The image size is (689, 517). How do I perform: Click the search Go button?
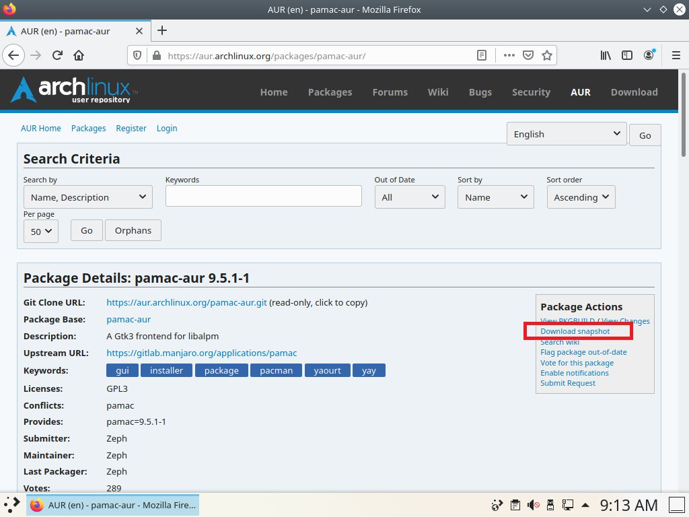click(87, 230)
